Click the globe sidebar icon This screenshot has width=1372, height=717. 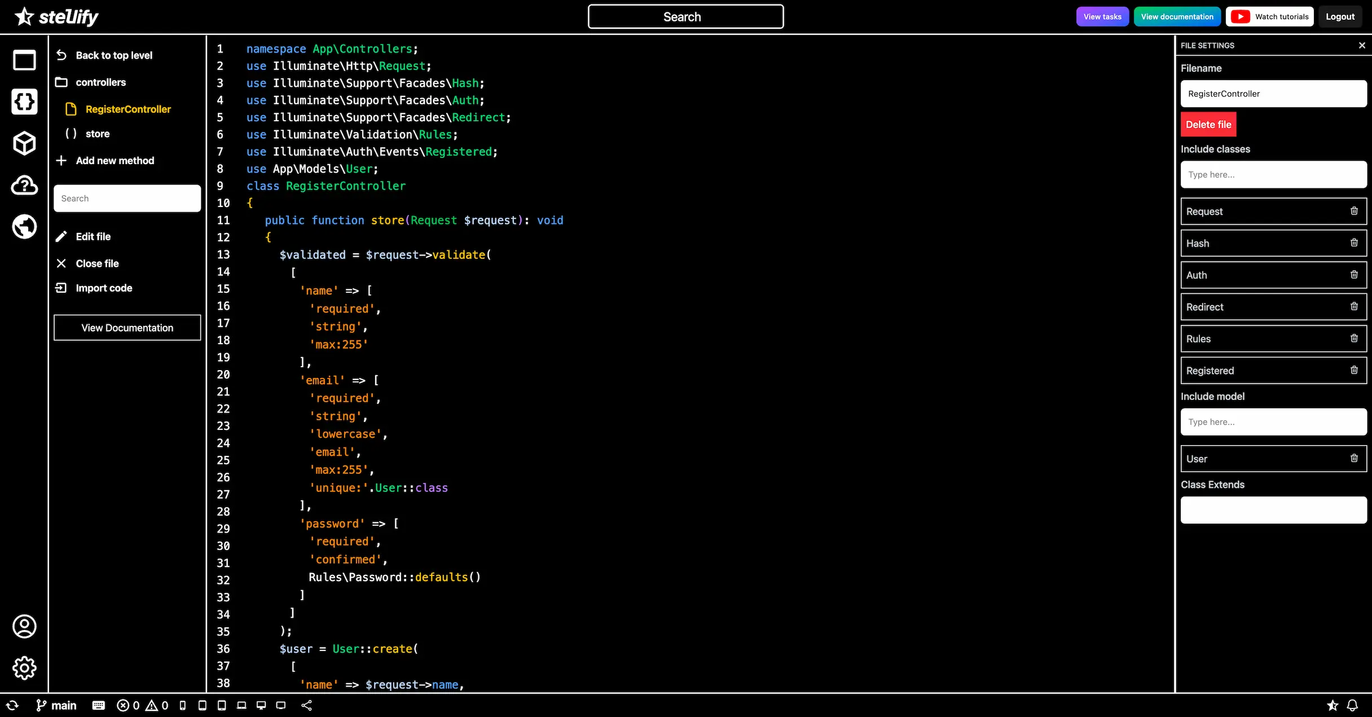pyautogui.click(x=24, y=227)
